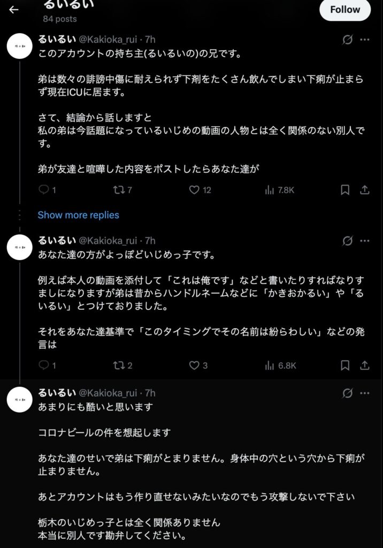
Task: Open more options menu on second post
Action: [x=364, y=241]
